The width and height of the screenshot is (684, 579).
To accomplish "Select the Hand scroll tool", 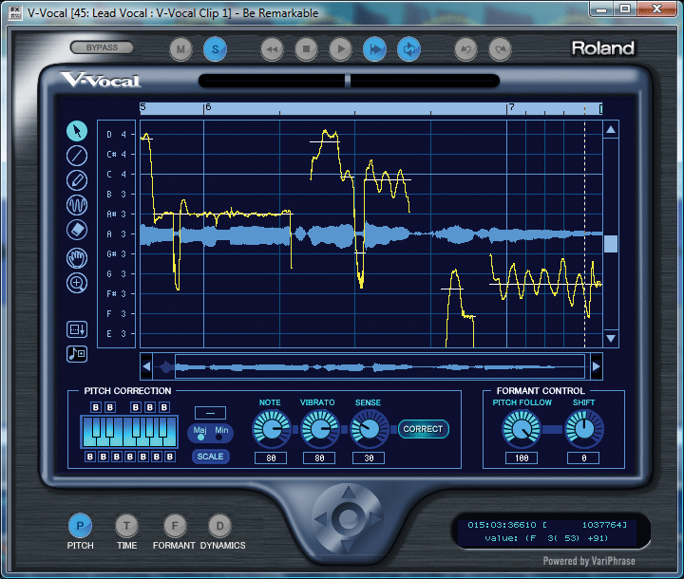I will [x=77, y=258].
